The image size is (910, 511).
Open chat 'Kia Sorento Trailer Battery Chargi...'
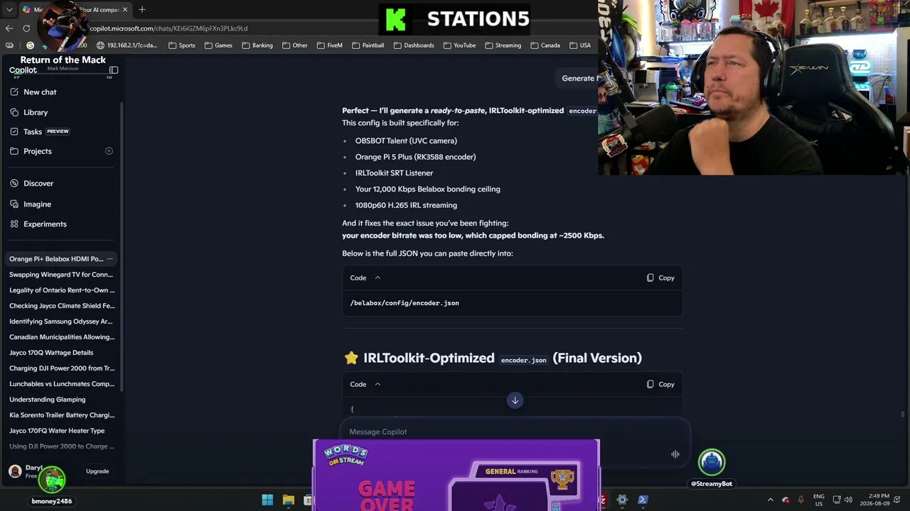click(62, 415)
